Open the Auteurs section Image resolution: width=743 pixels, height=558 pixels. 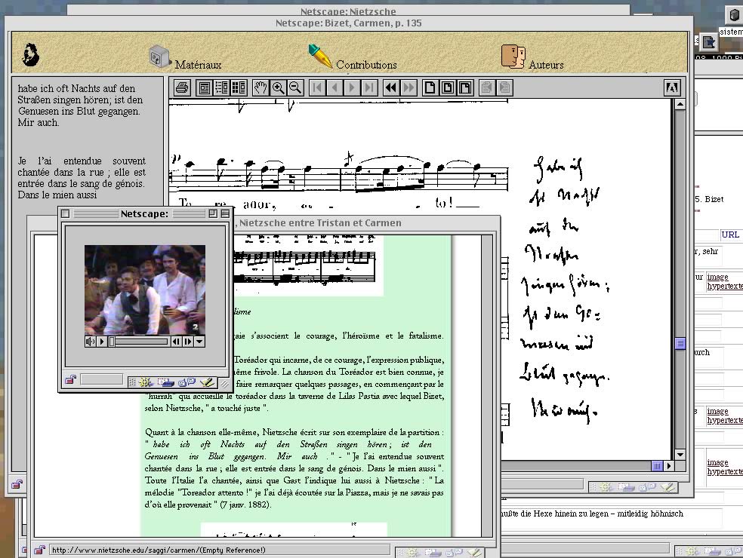click(x=532, y=58)
